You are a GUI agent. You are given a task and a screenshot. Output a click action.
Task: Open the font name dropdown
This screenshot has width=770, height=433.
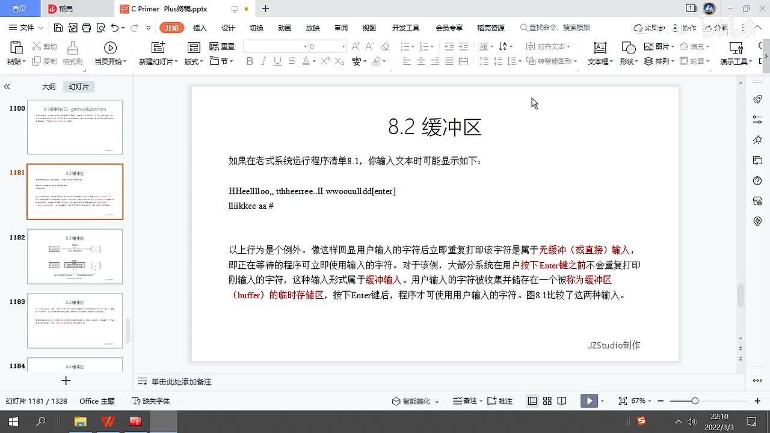(305, 46)
